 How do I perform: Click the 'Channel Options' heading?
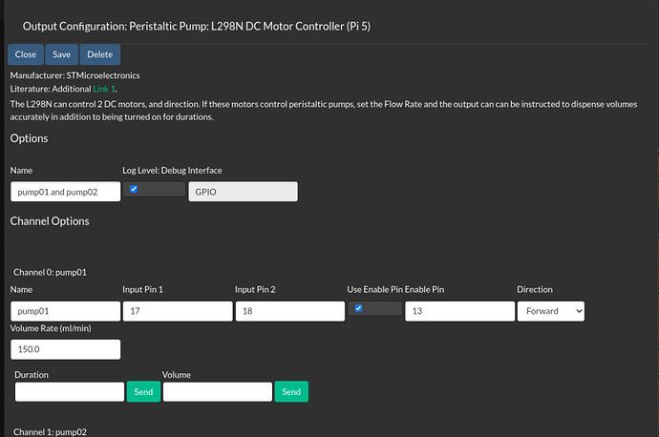50,221
